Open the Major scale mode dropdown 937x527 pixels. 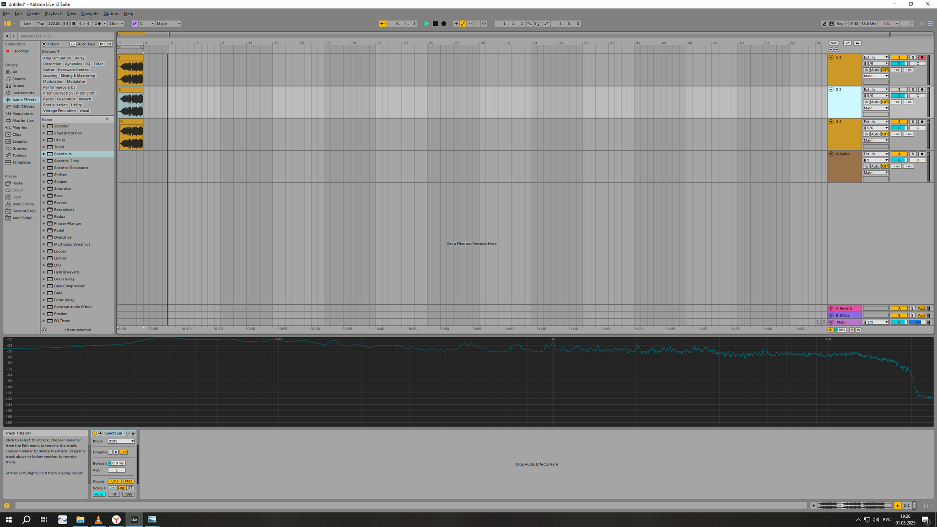click(x=168, y=24)
